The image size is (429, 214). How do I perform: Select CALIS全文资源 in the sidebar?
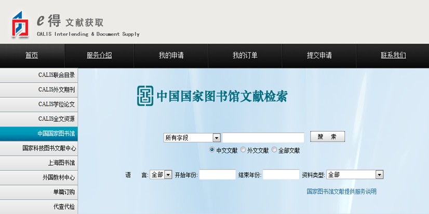[x=38, y=119]
